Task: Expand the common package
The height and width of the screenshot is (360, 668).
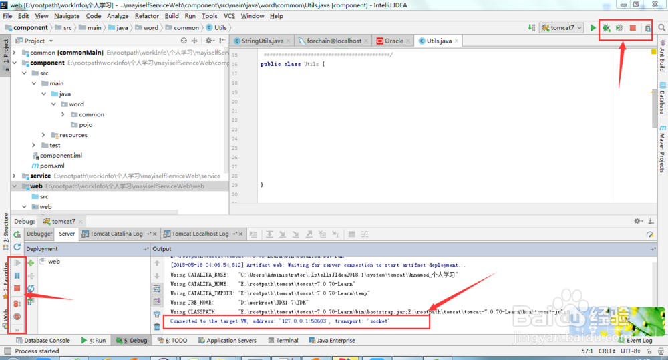Action: 63,114
